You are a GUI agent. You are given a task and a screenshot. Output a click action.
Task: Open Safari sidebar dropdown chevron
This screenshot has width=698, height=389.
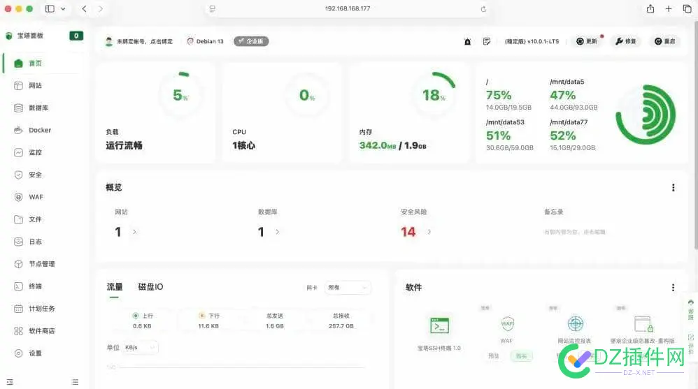pyautogui.click(x=63, y=8)
